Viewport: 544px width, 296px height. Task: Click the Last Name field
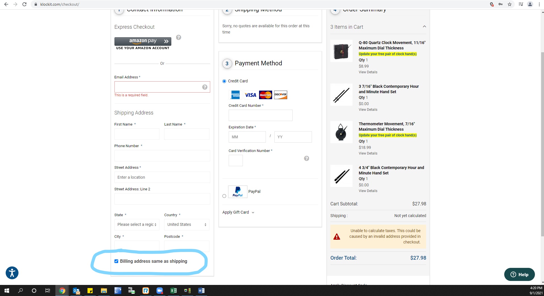coord(187,134)
